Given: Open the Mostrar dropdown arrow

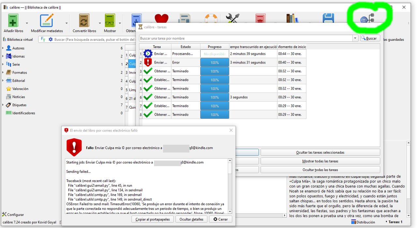Looking at the screenshot, I should point(120,23).
